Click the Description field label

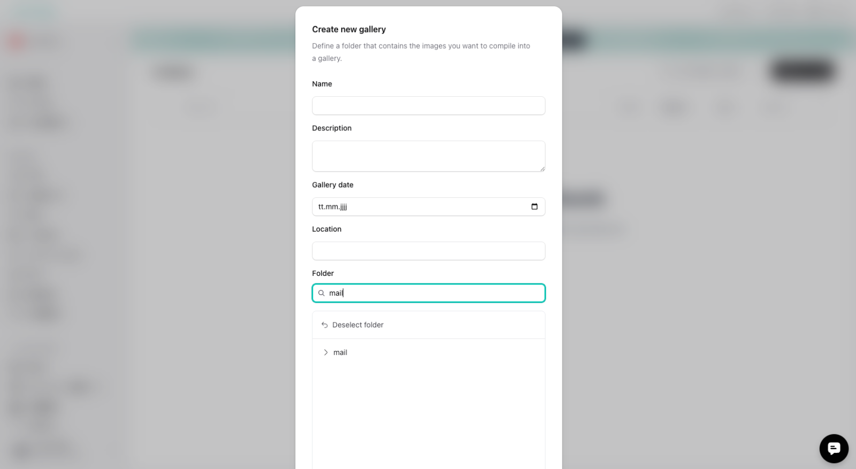[x=332, y=128]
